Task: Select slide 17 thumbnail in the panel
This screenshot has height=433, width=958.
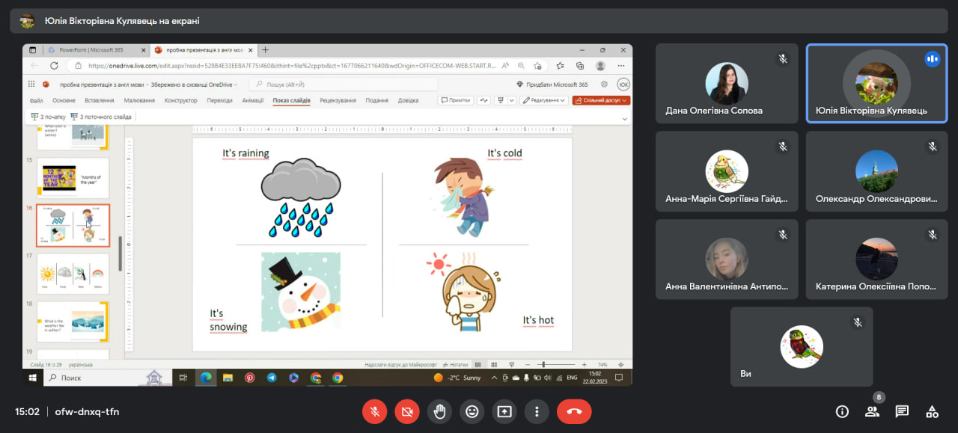Action: click(73, 274)
